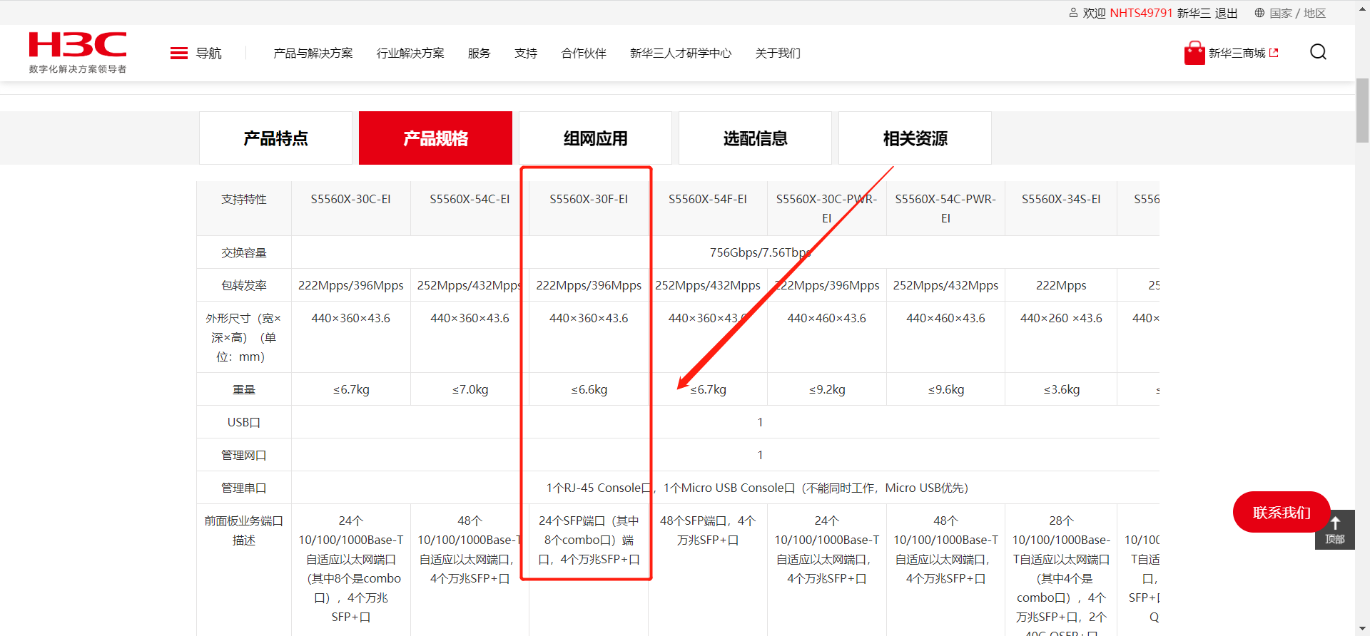This screenshot has width=1370, height=636.
Task: Switch to the 组网应用 tab
Action: tap(595, 138)
